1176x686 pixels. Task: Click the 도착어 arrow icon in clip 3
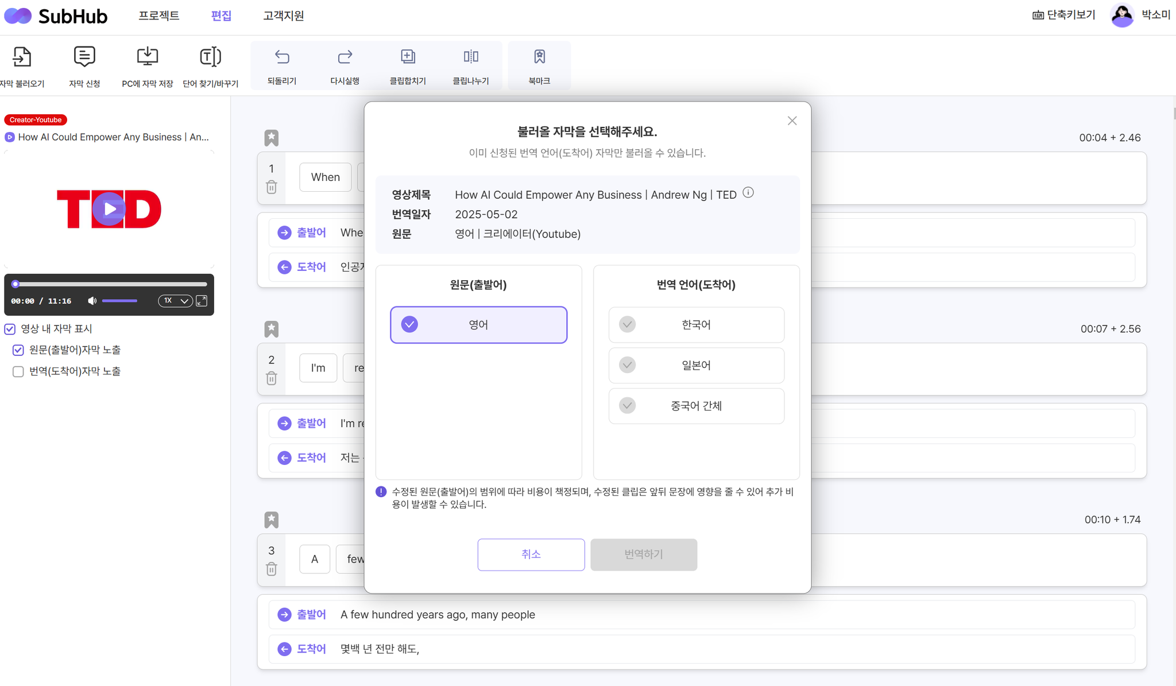pyautogui.click(x=284, y=649)
